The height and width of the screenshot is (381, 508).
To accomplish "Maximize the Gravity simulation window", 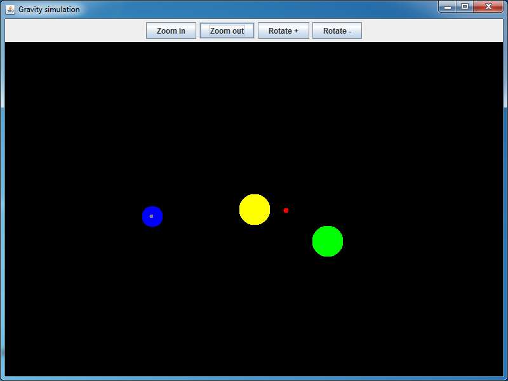I will click(x=465, y=6).
